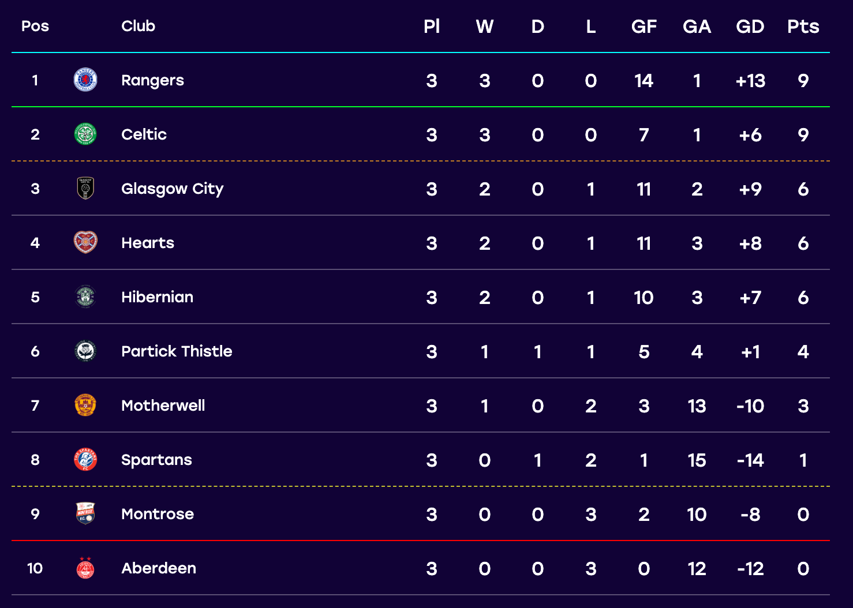Click the Motherwell club crest
This screenshot has height=608, width=853.
pyautogui.click(x=85, y=405)
